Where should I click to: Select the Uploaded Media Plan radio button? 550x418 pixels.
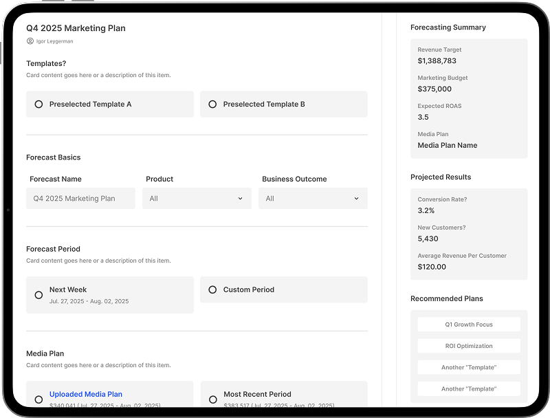(x=38, y=399)
